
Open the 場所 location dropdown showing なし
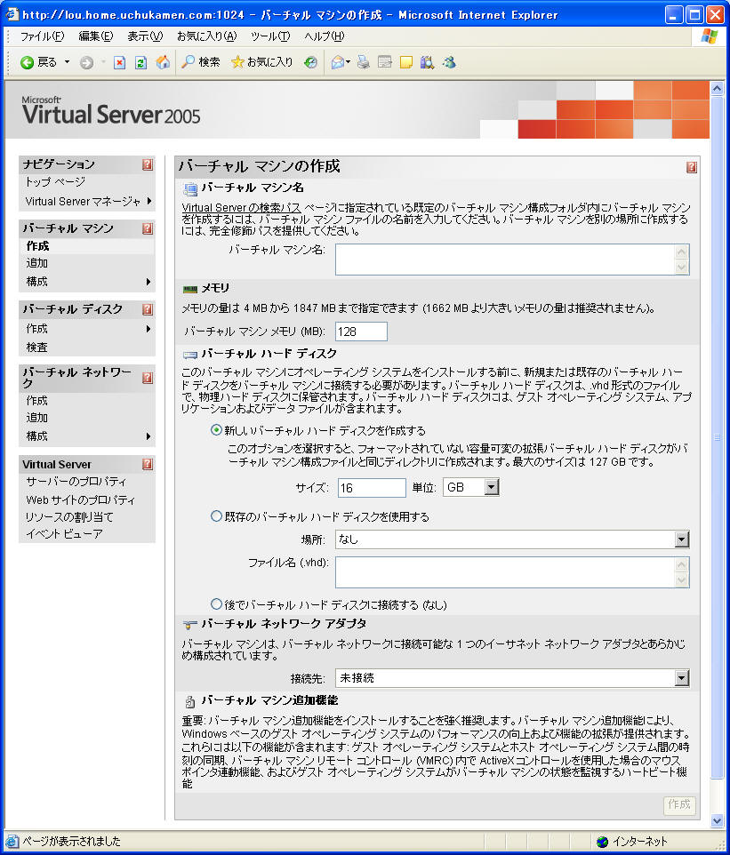pyautogui.click(x=512, y=539)
